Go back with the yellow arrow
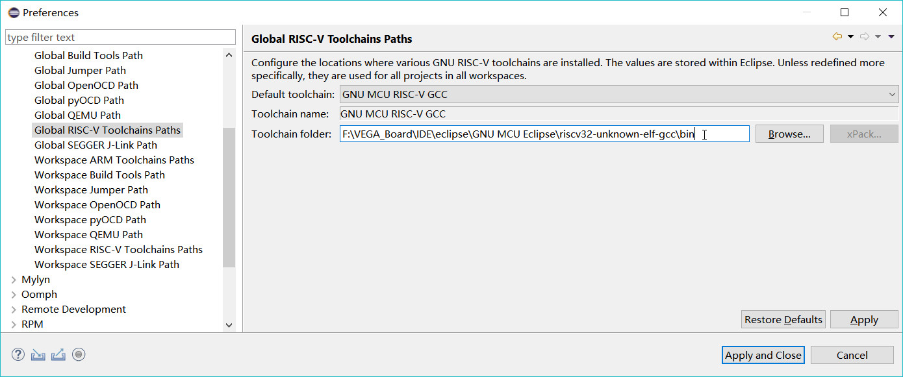The width and height of the screenshot is (903, 377). pyautogui.click(x=837, y=37)
